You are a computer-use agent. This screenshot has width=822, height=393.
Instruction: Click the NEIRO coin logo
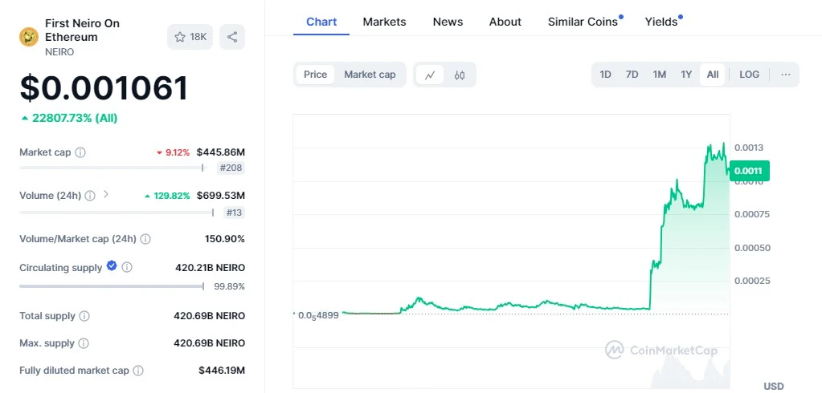29,37
